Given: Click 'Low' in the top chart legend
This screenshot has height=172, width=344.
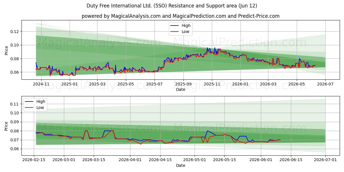Looking at the screenshot, I should [185, 32].
